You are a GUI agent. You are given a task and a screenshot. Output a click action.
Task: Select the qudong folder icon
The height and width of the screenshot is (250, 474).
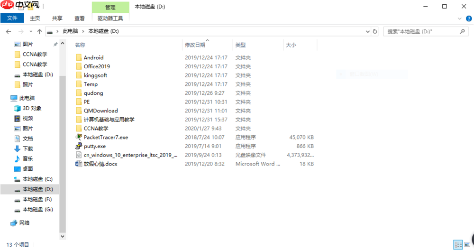(x=79, y=93)
